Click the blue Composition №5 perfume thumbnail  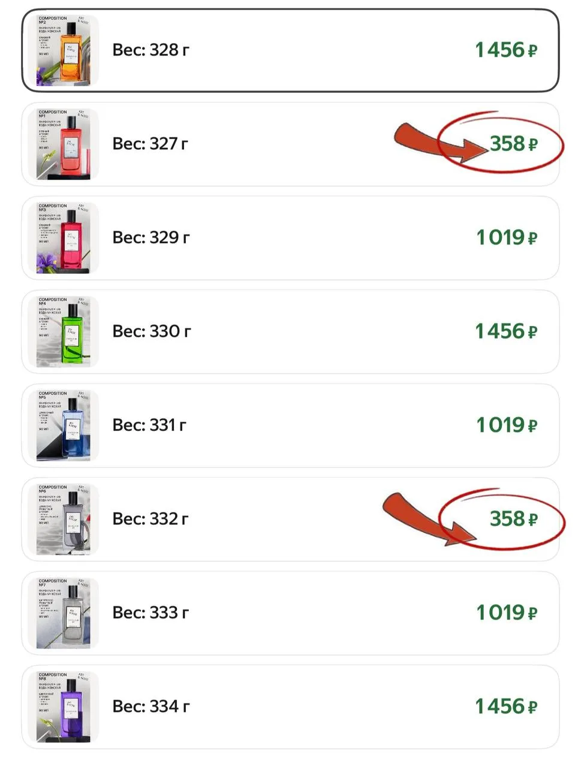(x=64, y=426)
